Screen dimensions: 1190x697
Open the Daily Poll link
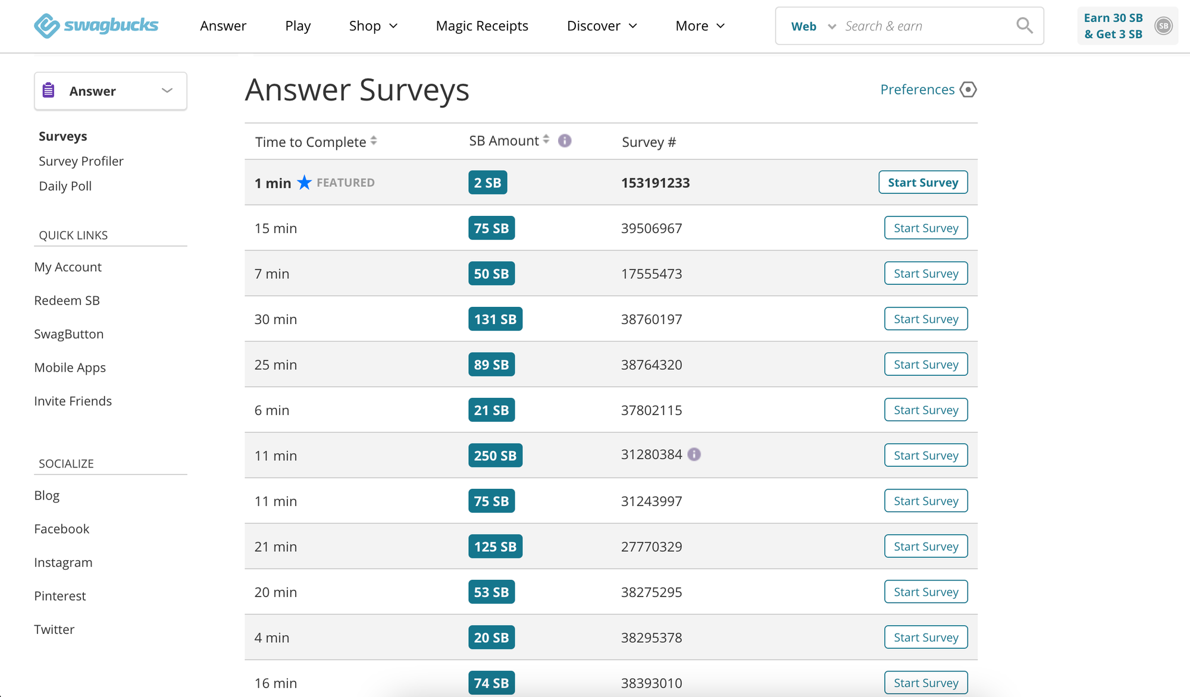point(65,186)
